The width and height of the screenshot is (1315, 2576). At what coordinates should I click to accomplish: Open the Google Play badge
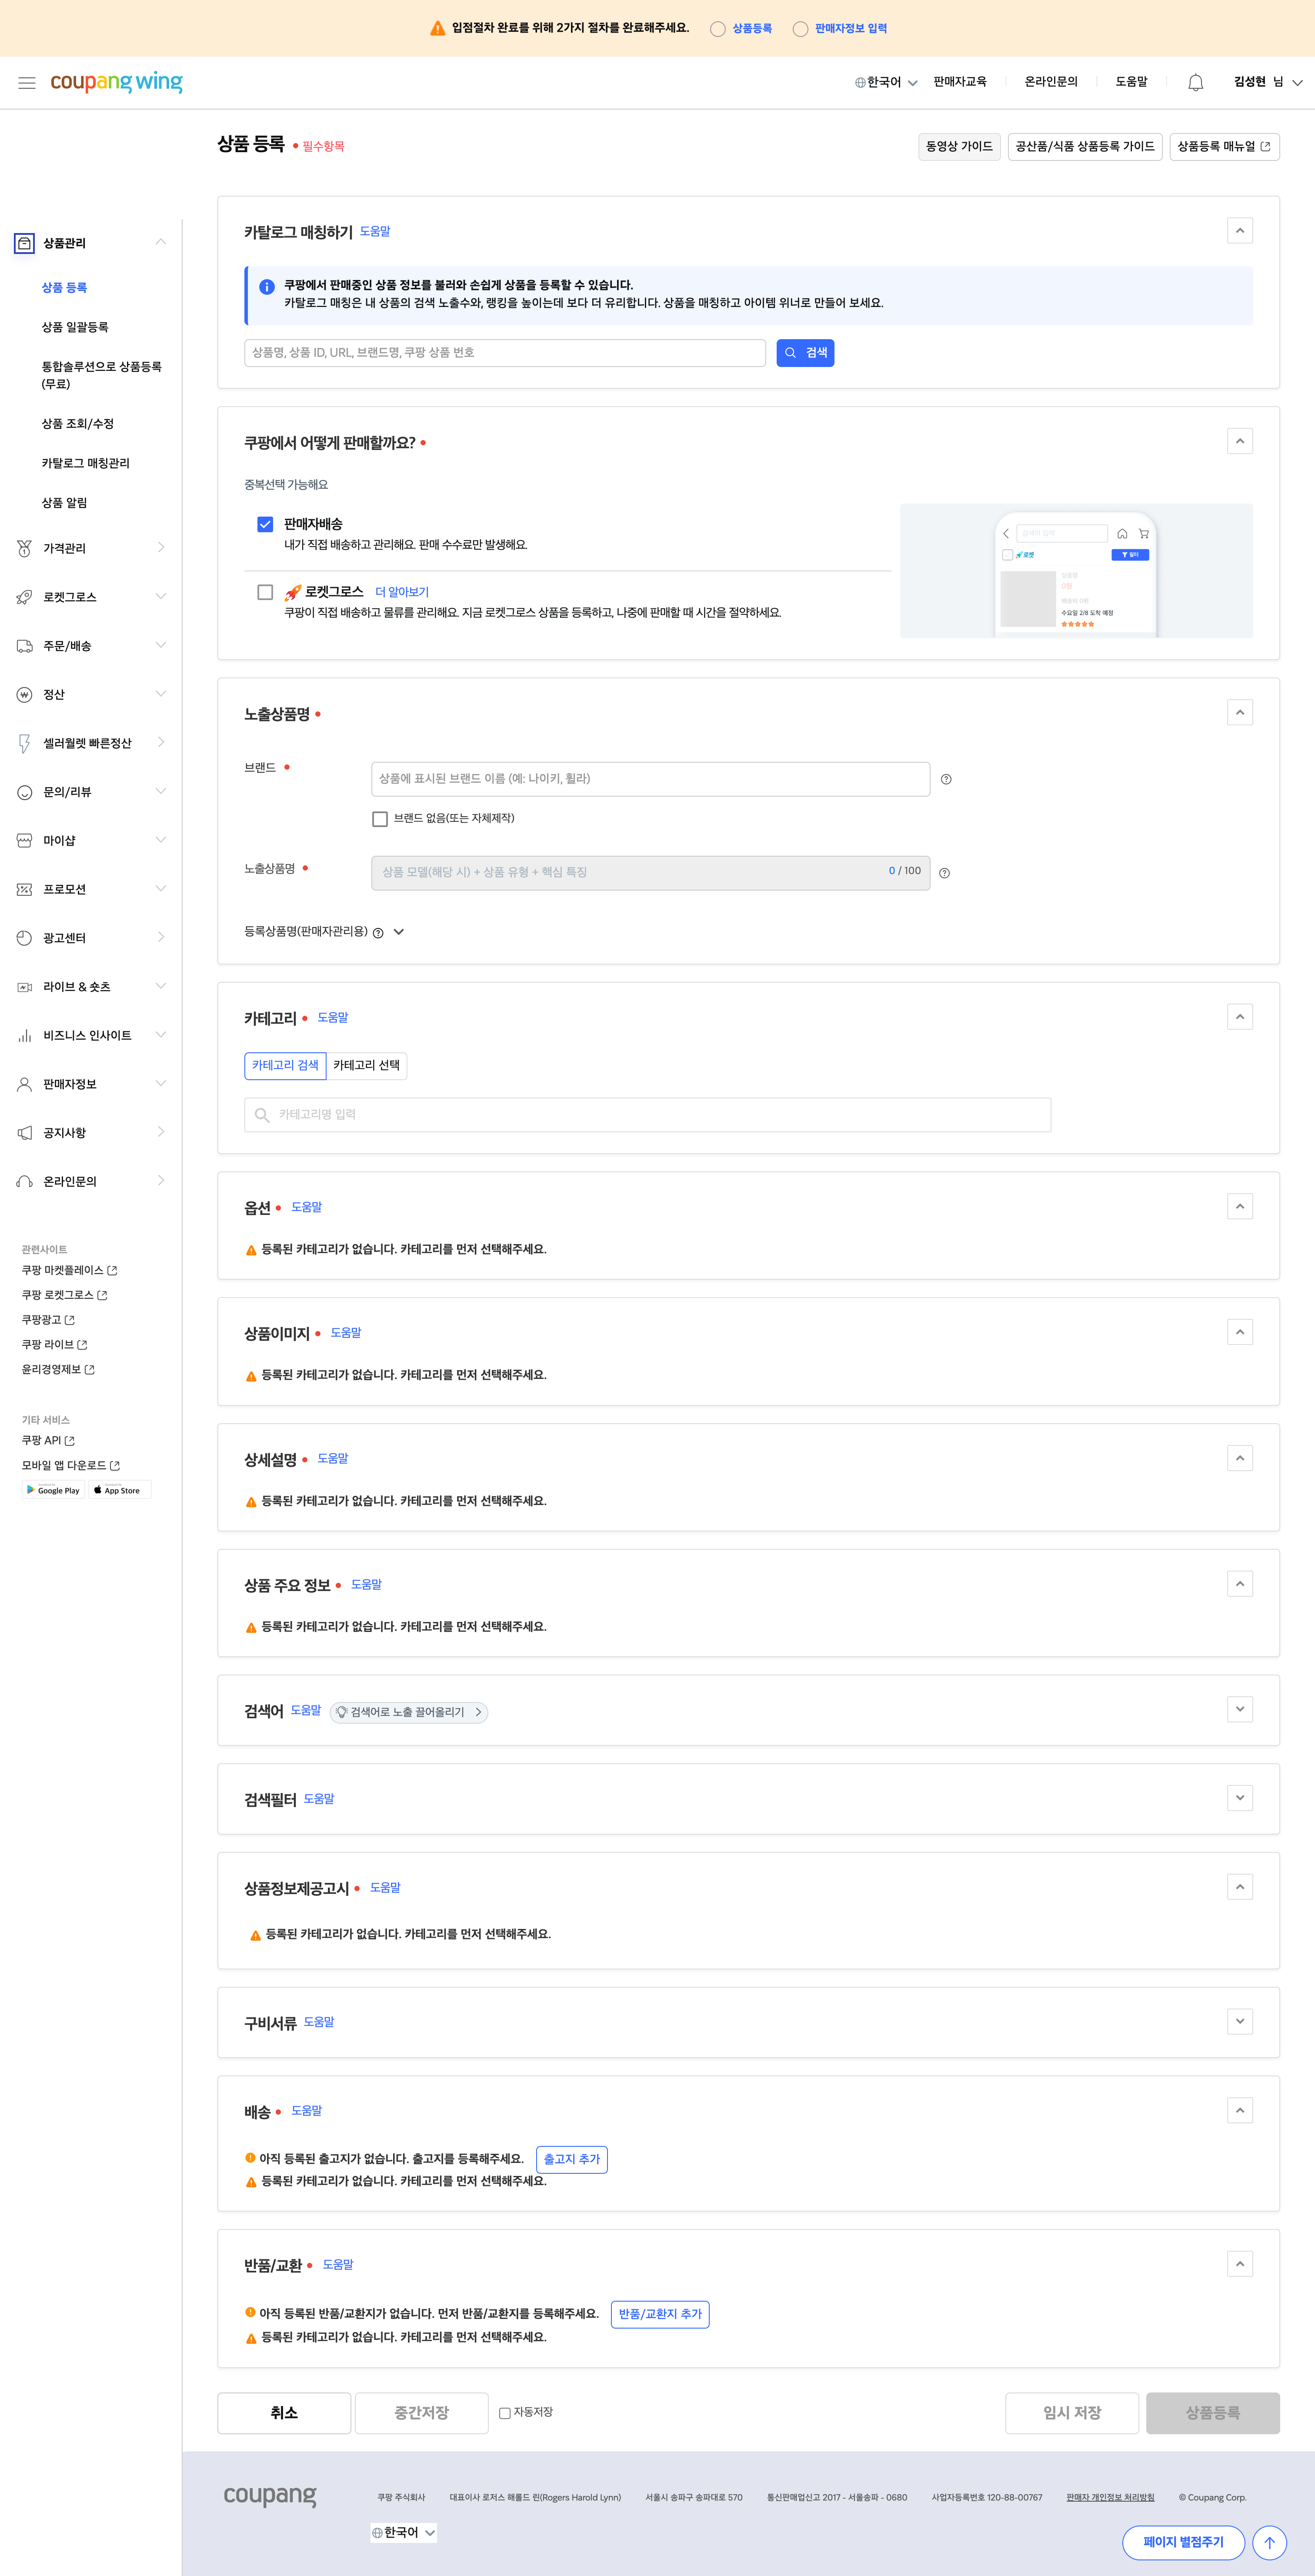53,1490
